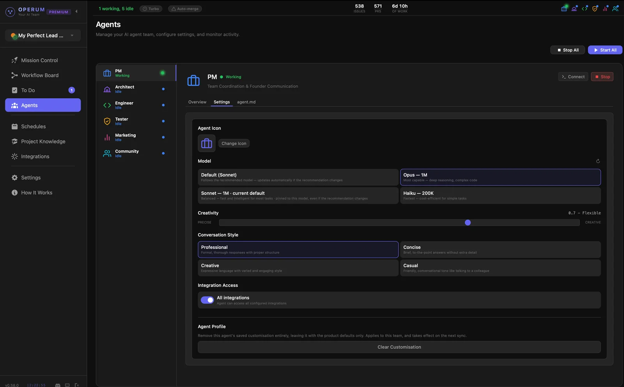This screenshot has height=387, width=624.
Task: Click the Start All button
Action: tap(605, 50)
